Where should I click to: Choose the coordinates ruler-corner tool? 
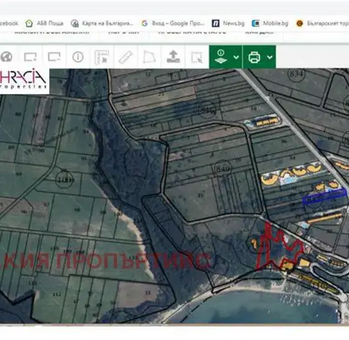(x=102, y=57)
